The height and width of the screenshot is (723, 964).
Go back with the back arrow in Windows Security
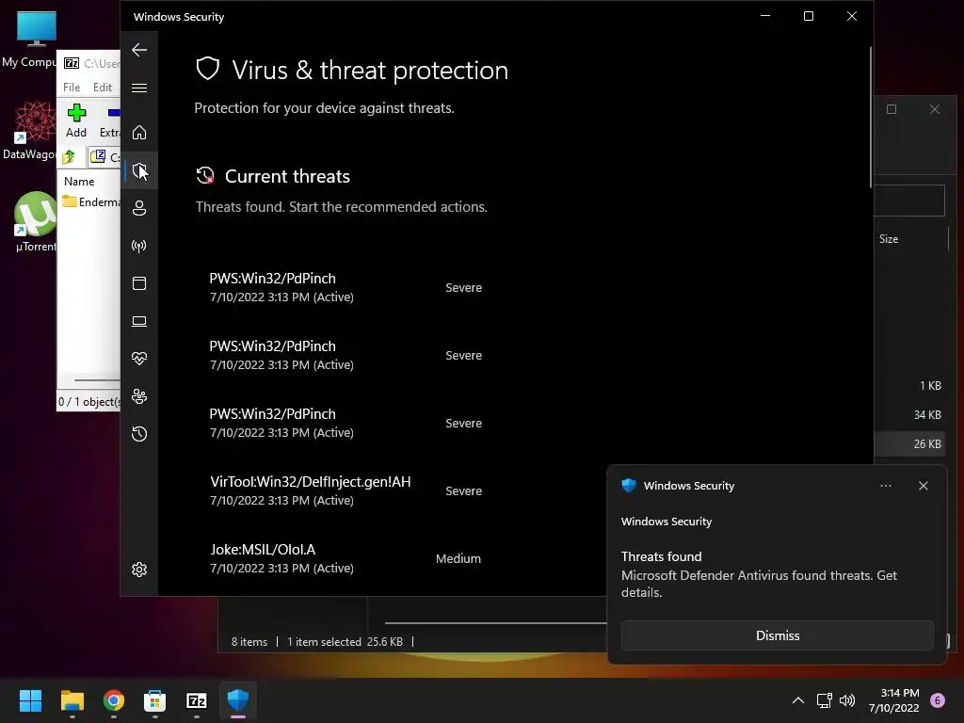tap(139, 50)
